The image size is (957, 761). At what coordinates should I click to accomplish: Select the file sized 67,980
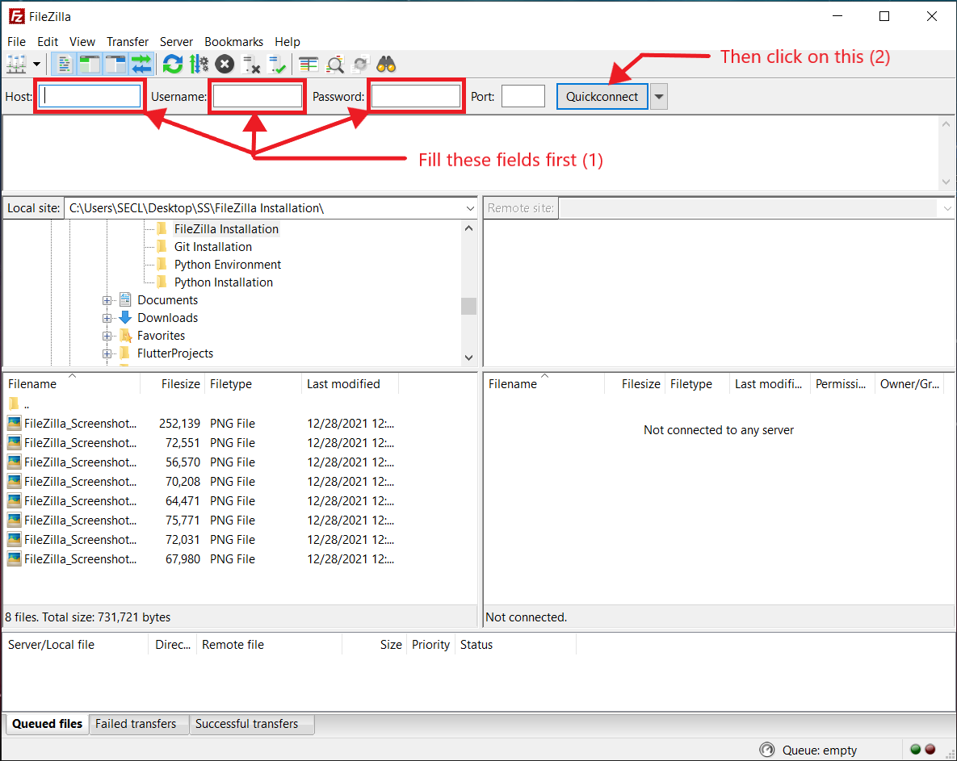point(200,559)
